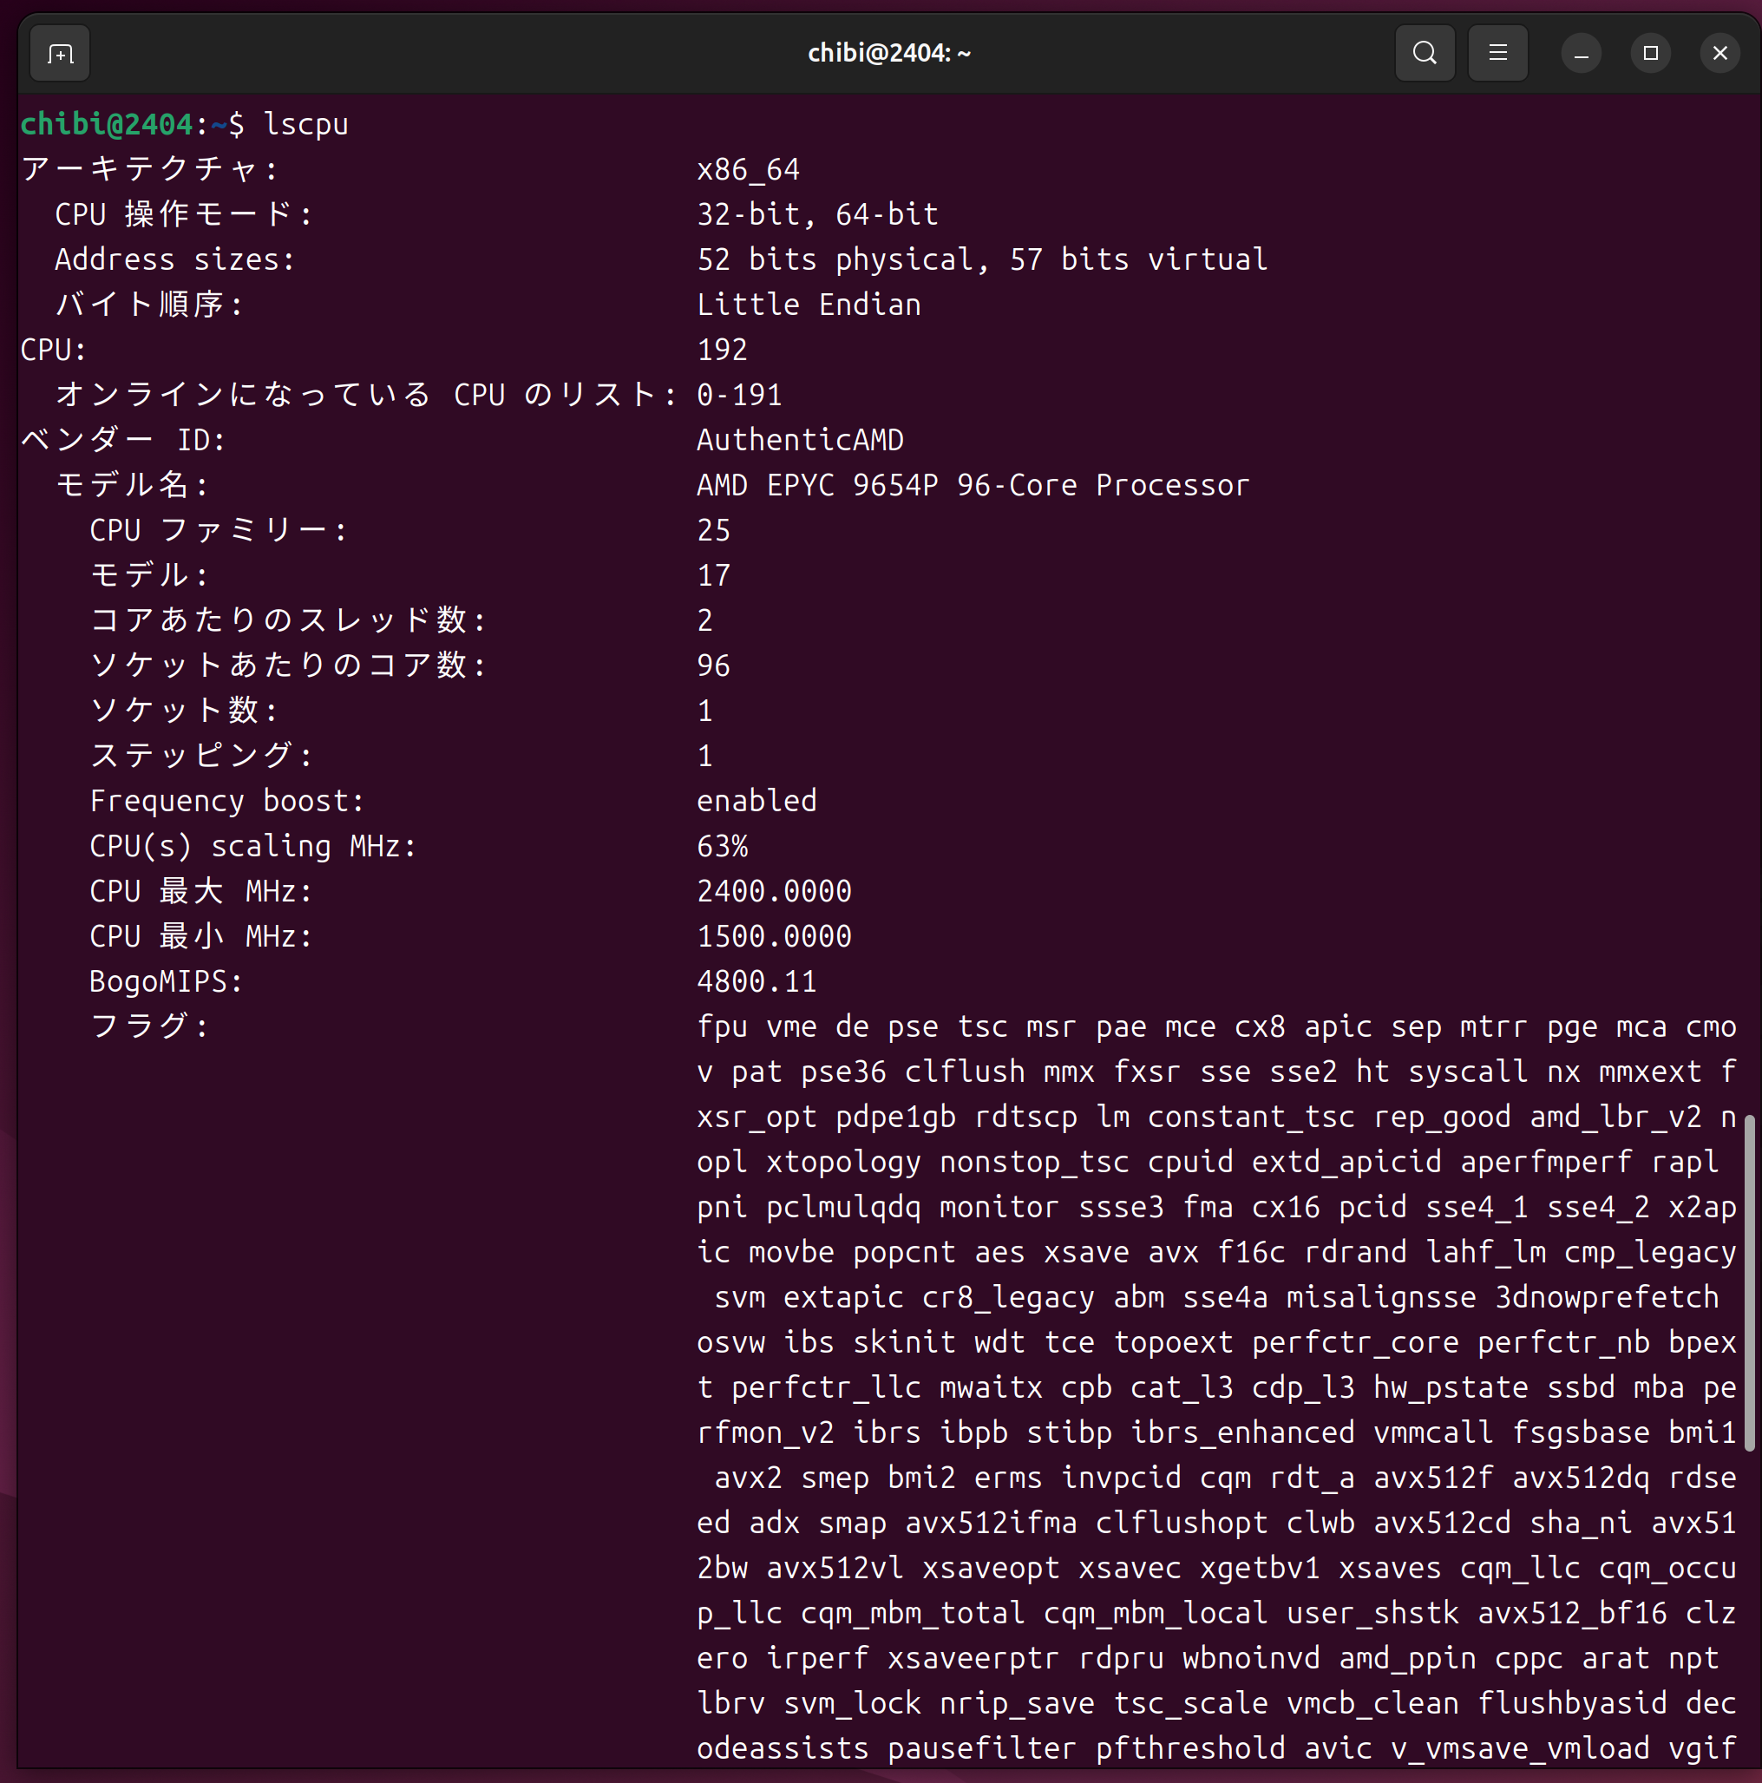
Task: Click the chibi@2404 prompt text
Action: coord(106,124)
